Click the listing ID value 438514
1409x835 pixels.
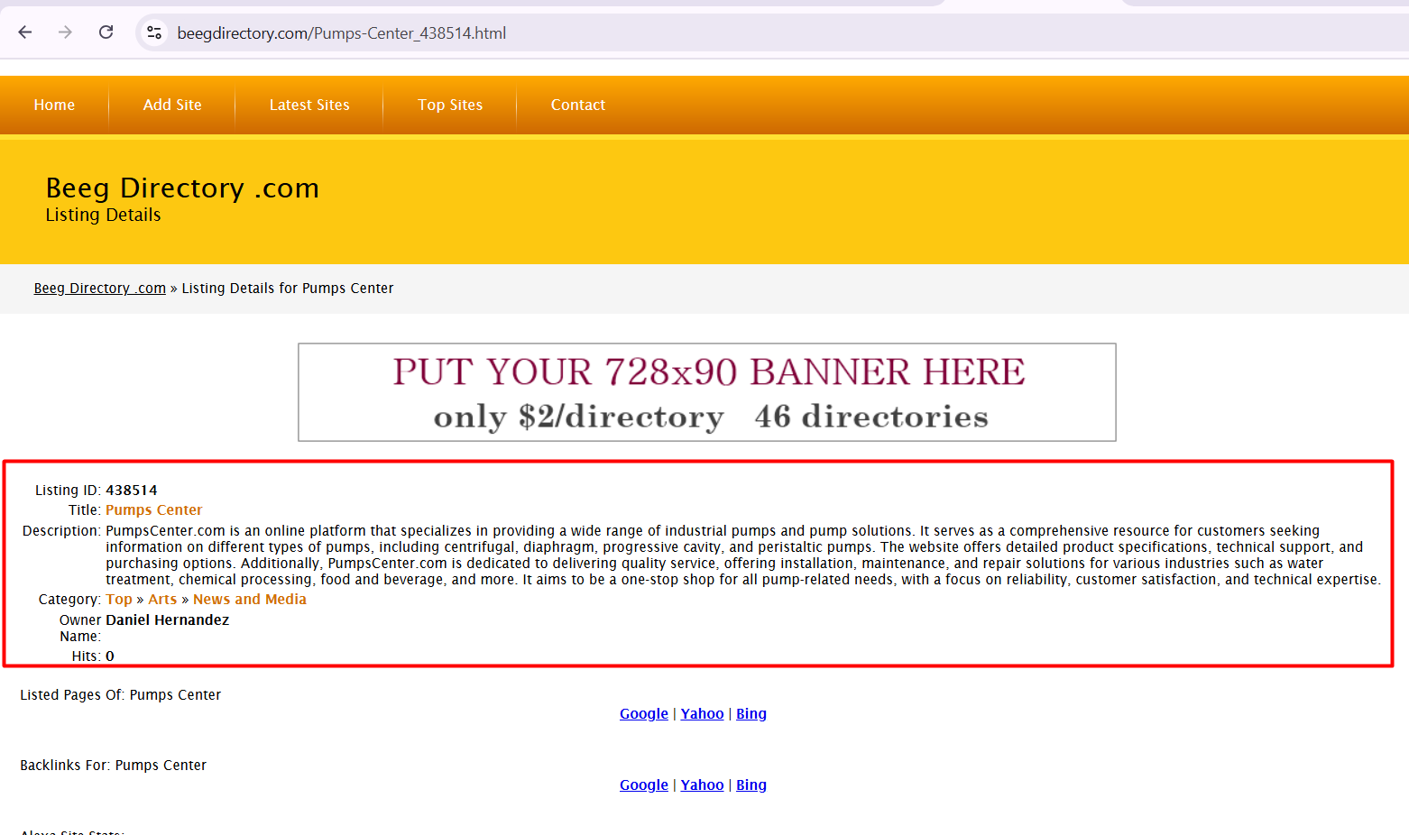(x=132, y=491)
